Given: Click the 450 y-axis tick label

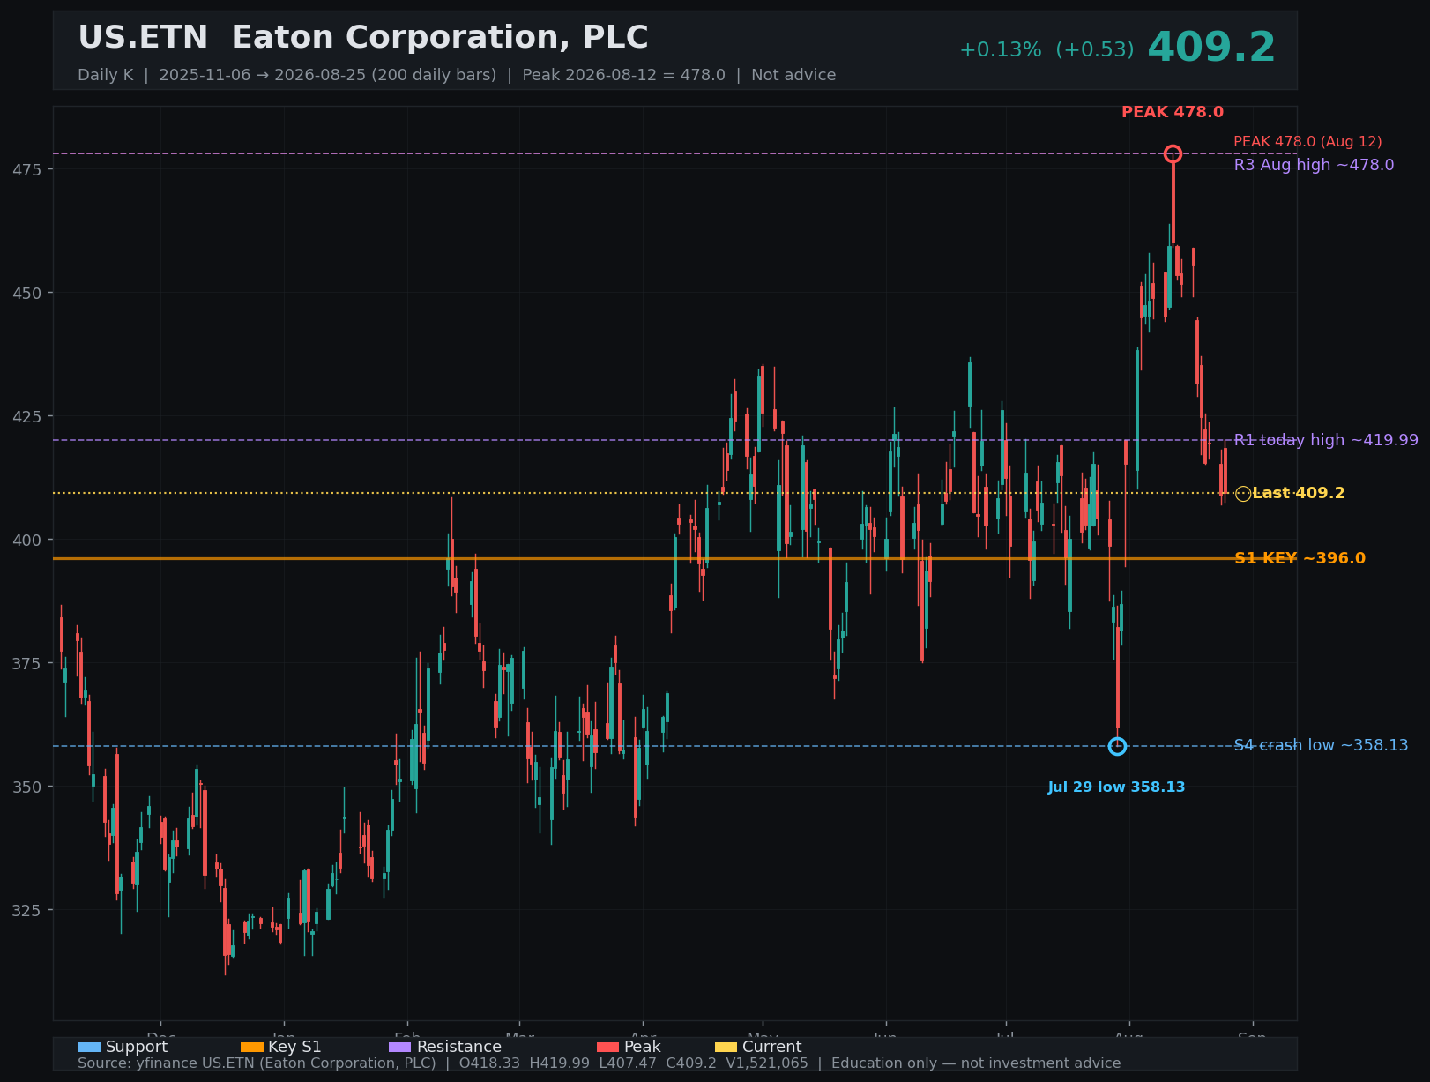Looking at the screenshot, I should [x=28, y=293].
